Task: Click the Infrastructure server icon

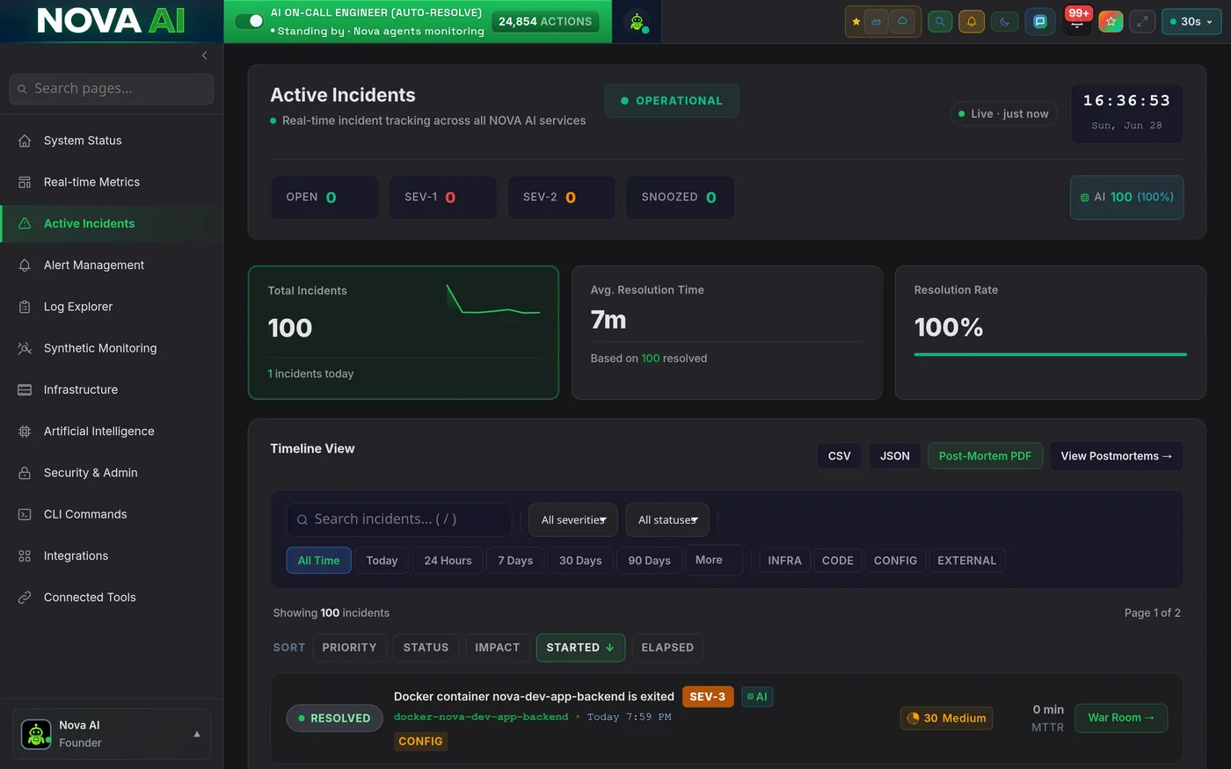Action: pos(25,389)
